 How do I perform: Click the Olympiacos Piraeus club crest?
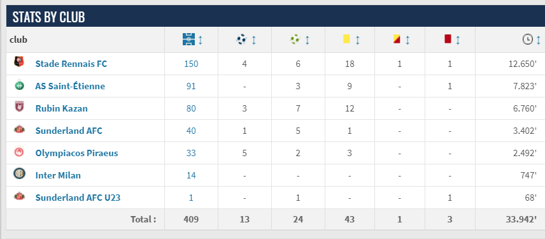(x=19, y=152)
